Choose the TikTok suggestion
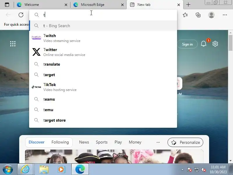233x175 pixels. (x=103, y=87)
